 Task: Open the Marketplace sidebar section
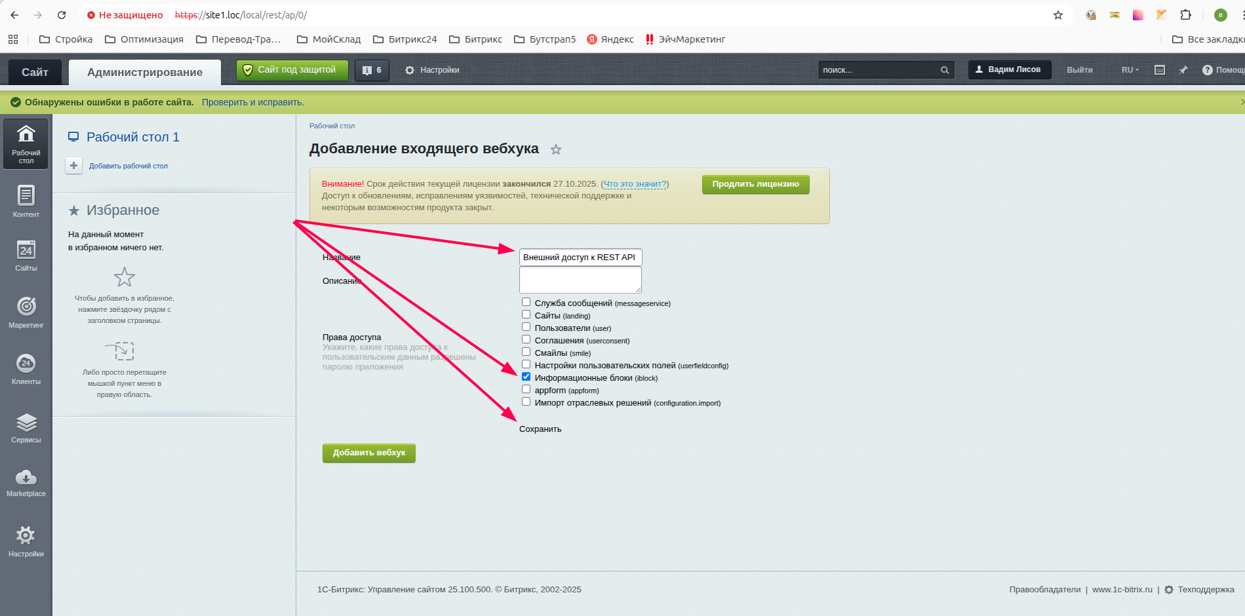click(x=26, y=483)
